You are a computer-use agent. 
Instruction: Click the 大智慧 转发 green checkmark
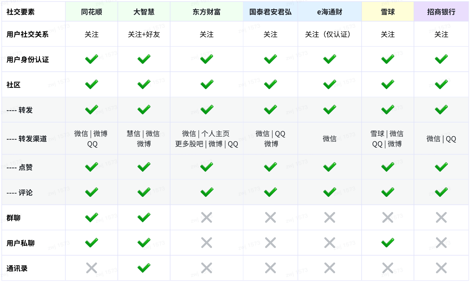[x=144, y=110]
